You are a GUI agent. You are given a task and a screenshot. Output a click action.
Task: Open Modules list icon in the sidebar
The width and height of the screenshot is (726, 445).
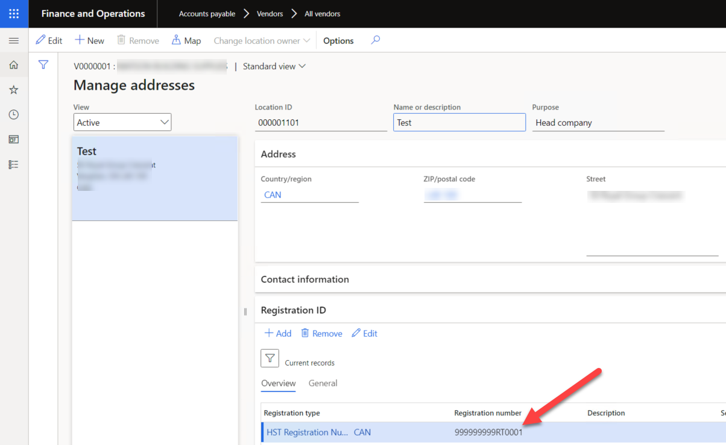point(14,164)
